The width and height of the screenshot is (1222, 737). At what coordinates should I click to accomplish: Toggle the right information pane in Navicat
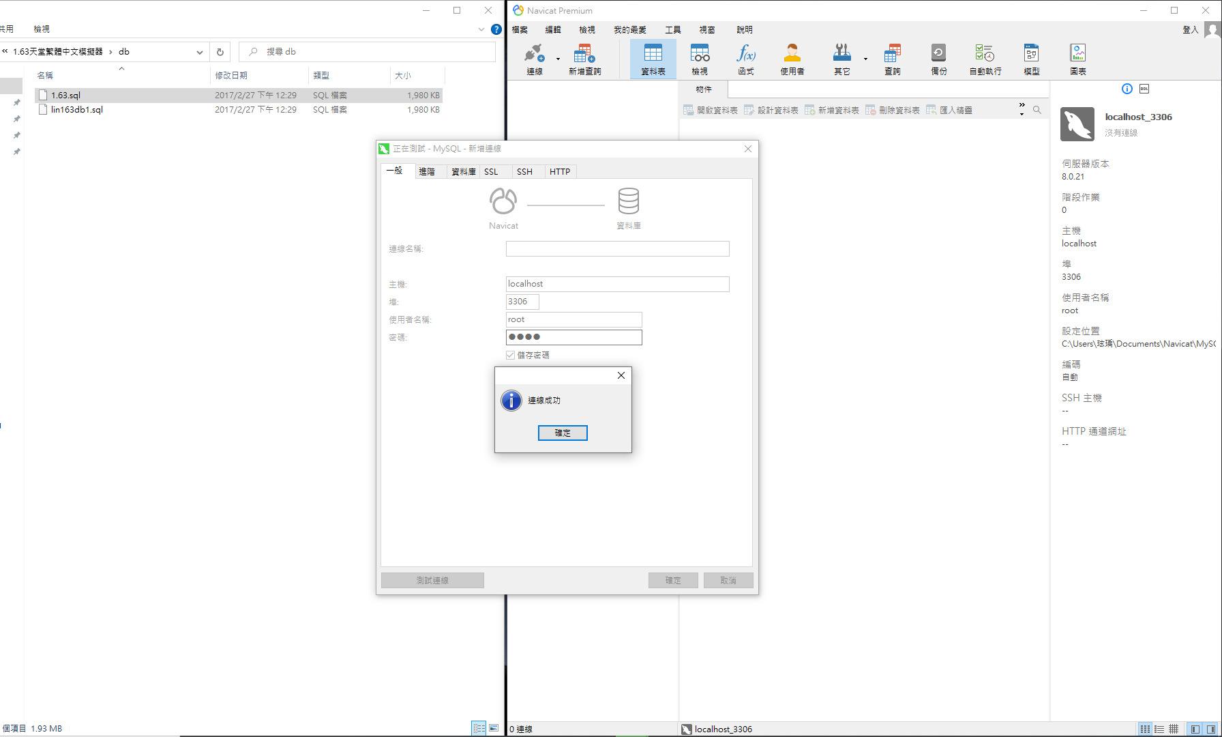coord(1211,729)
